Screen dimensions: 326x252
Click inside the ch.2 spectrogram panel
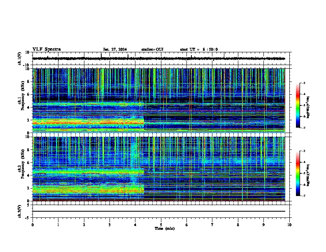click(x=158, y=169)
